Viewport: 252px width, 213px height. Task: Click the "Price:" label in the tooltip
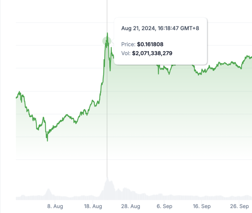128,44
